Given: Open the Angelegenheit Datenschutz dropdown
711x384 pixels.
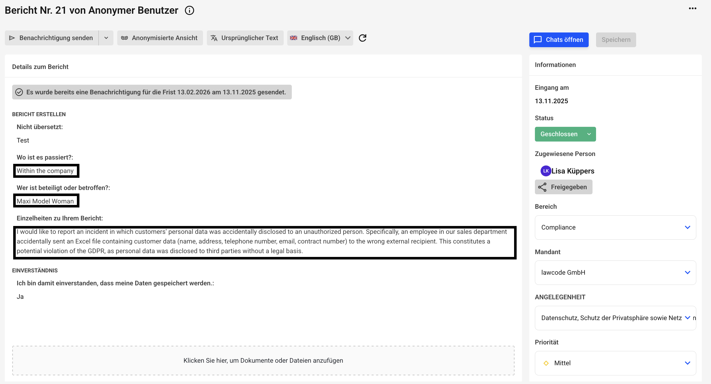Looking at the screenshot, I should pos(615,318).
